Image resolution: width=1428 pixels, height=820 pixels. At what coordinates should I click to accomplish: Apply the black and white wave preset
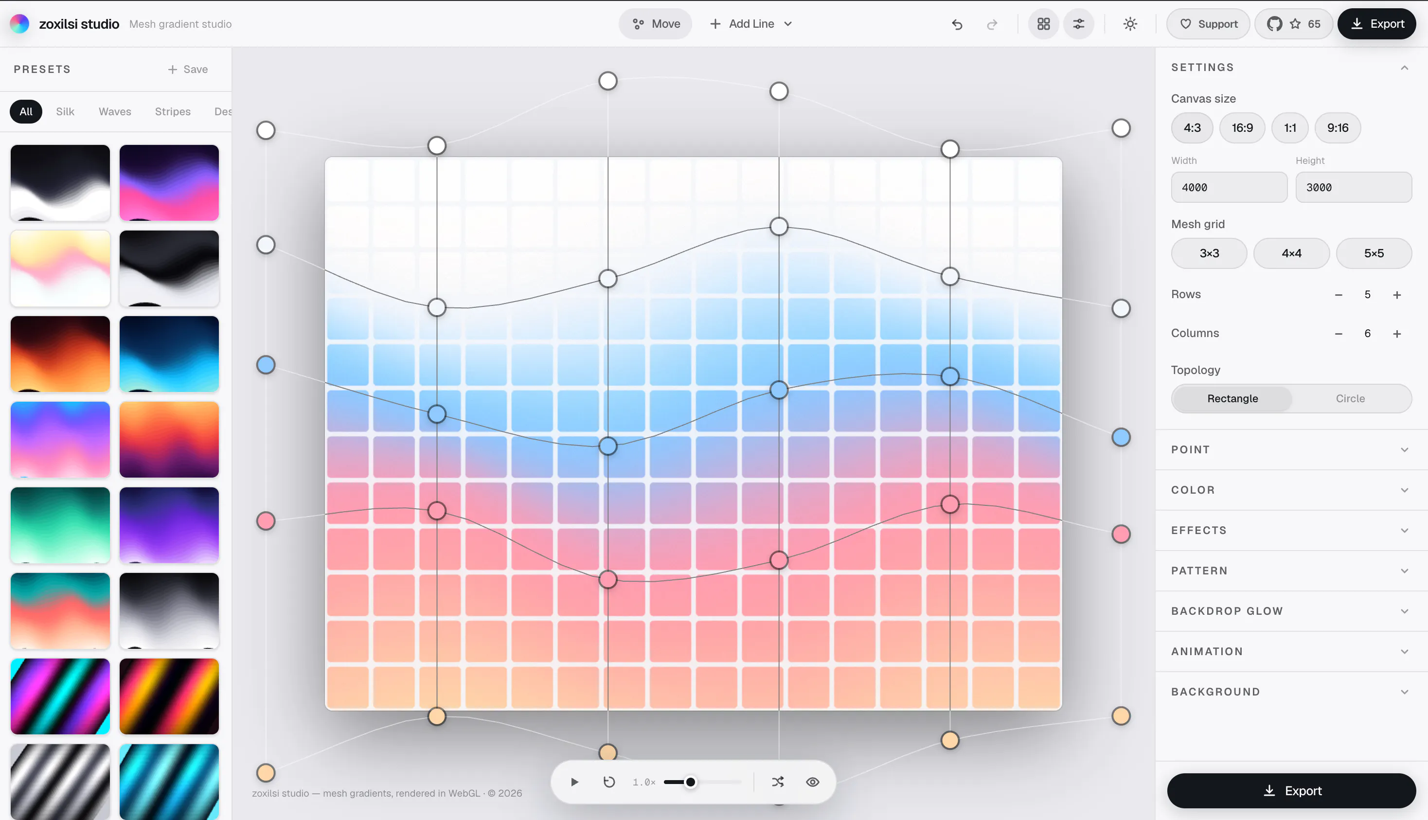pyautogui.click(x=60, y=182)
